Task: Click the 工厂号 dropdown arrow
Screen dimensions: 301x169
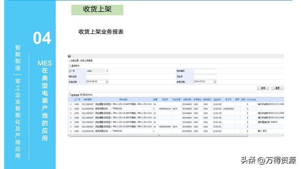Action: (x=107, y=71)
